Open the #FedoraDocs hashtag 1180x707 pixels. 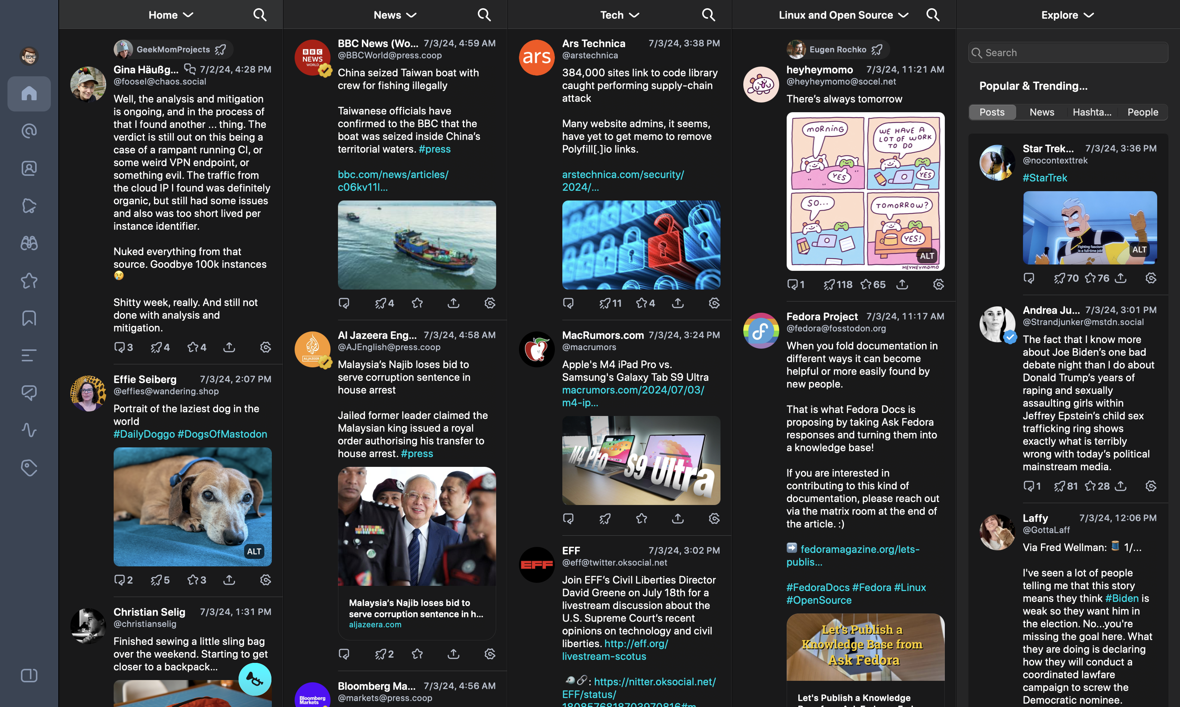818,587
